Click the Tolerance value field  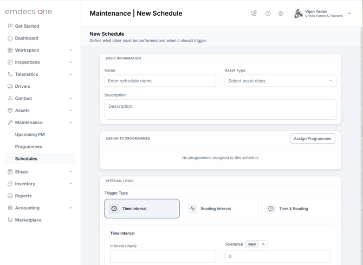pos(277,256)
